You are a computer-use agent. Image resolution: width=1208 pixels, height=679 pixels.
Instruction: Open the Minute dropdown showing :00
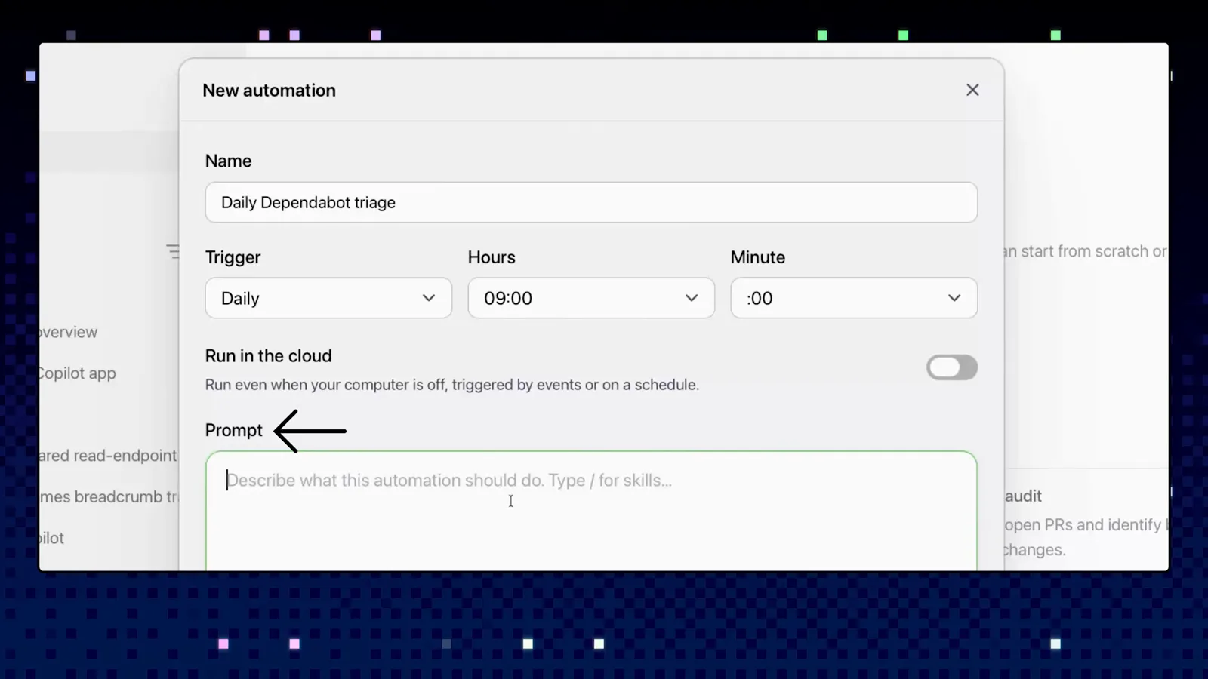(854, 298)
